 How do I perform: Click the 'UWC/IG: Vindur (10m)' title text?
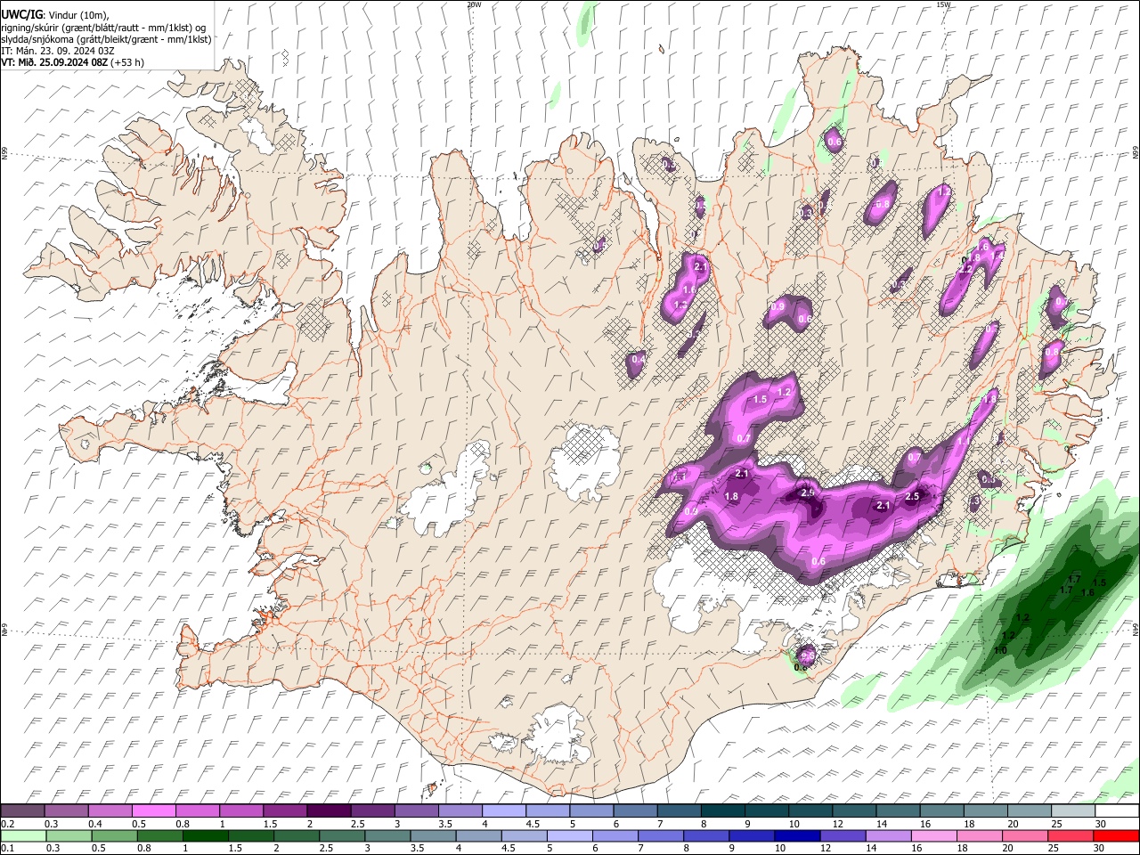tap(55, 15)
